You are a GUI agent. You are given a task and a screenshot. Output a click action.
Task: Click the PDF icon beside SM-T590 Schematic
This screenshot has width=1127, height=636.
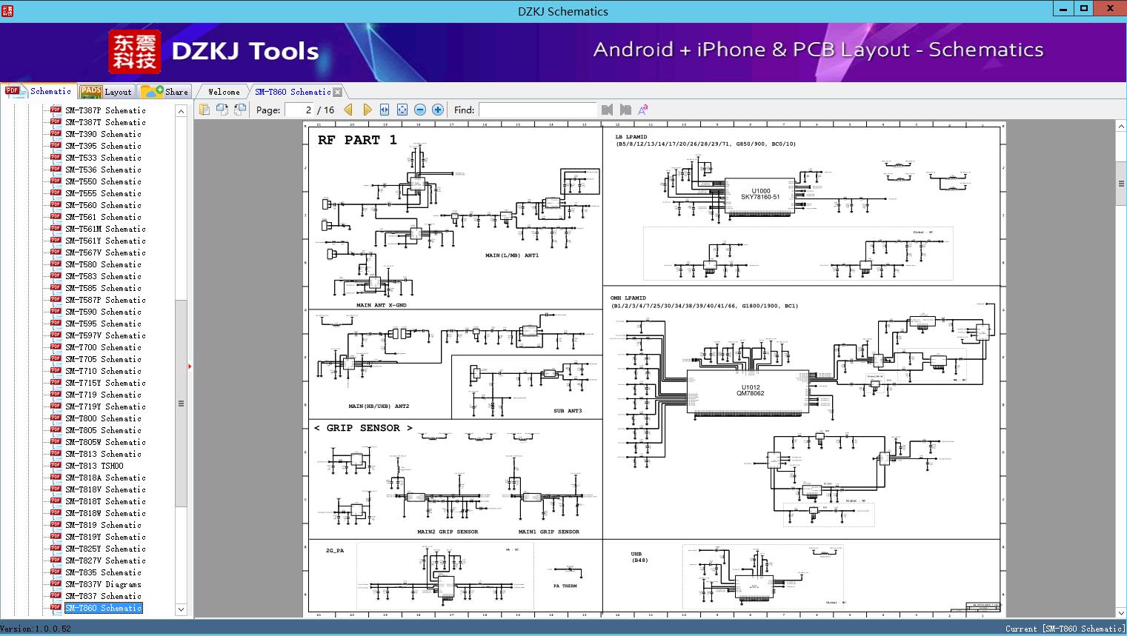[56, 312]
